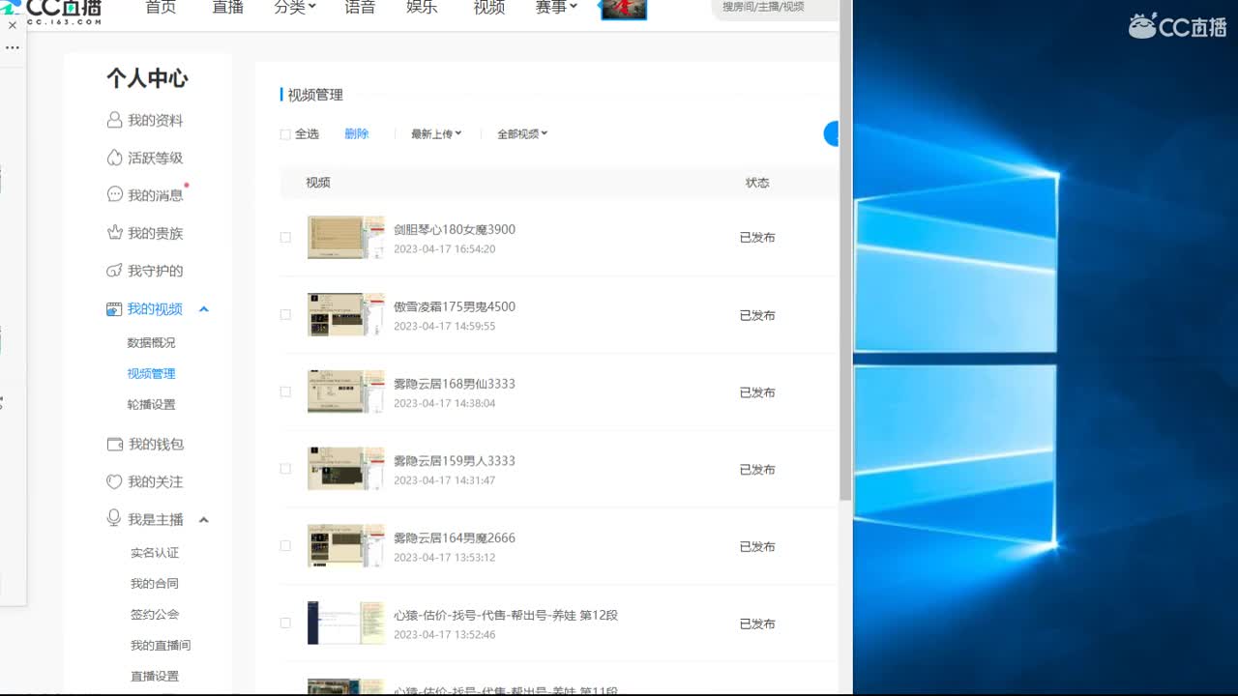Select 数据概况 submenu item

point(151,343)
